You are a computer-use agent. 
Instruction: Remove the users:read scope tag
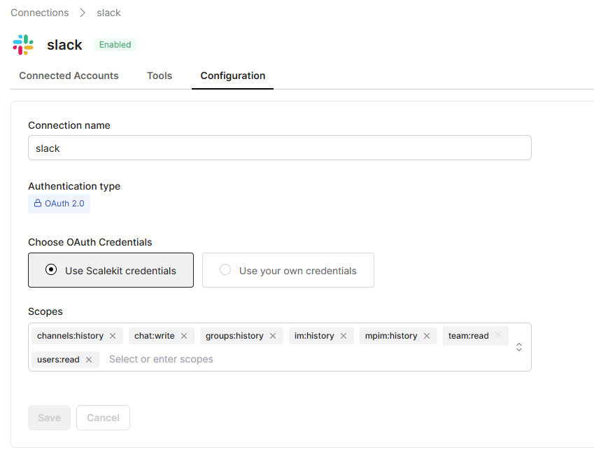click(89, 360)
